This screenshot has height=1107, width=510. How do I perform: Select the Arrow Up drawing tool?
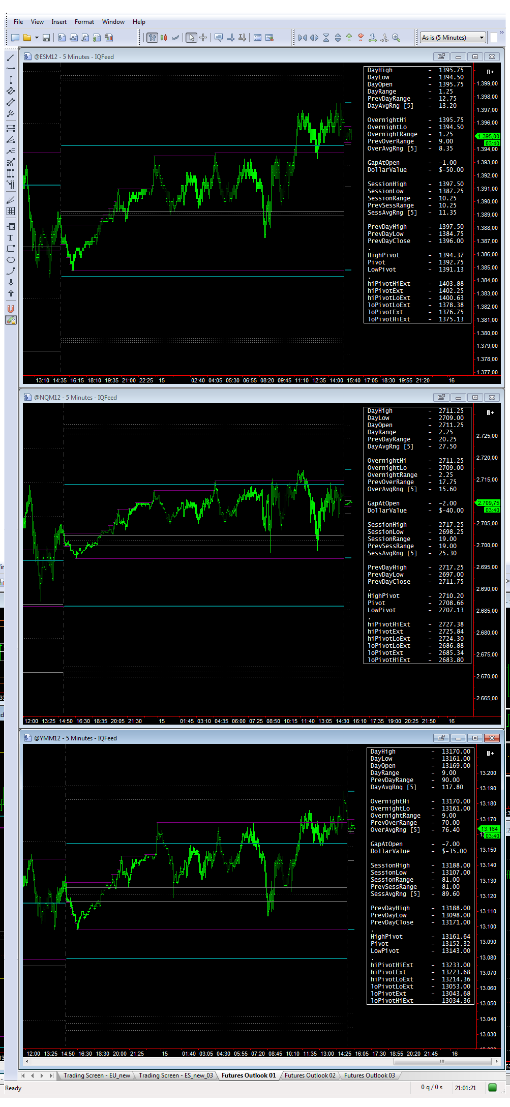click(10, 293)
